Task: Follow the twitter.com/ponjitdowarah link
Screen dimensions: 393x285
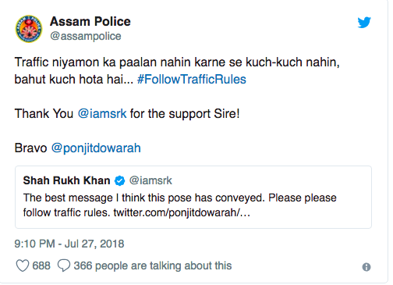Action: (182, 212)
